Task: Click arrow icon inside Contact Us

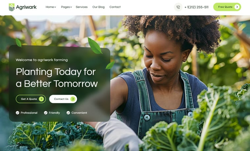Action: 73,99
